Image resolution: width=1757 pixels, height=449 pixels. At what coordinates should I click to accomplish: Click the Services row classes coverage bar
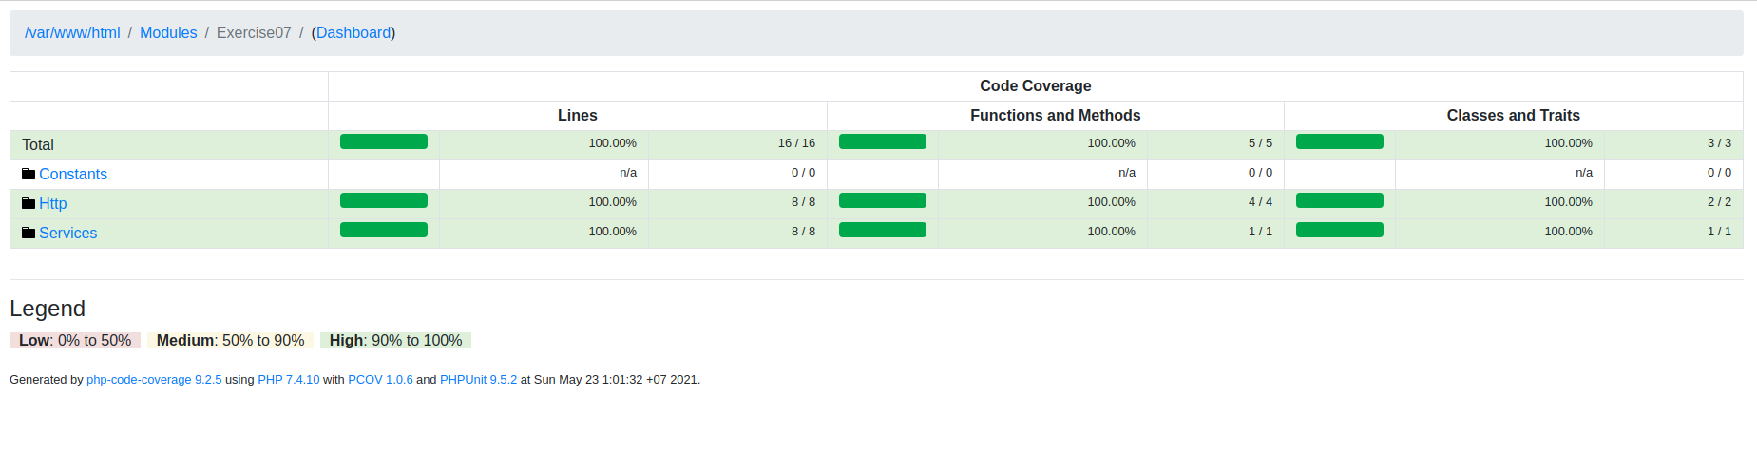coord(1340,230)
